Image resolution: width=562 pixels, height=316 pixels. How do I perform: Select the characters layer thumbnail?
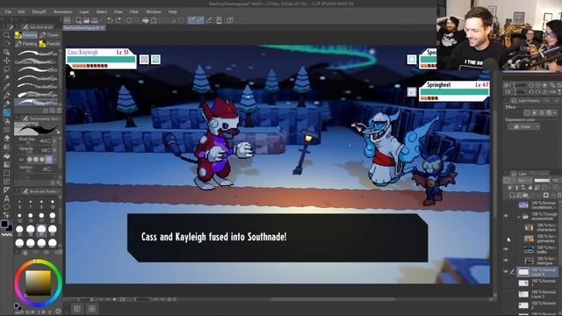click(x=529, y=227)
